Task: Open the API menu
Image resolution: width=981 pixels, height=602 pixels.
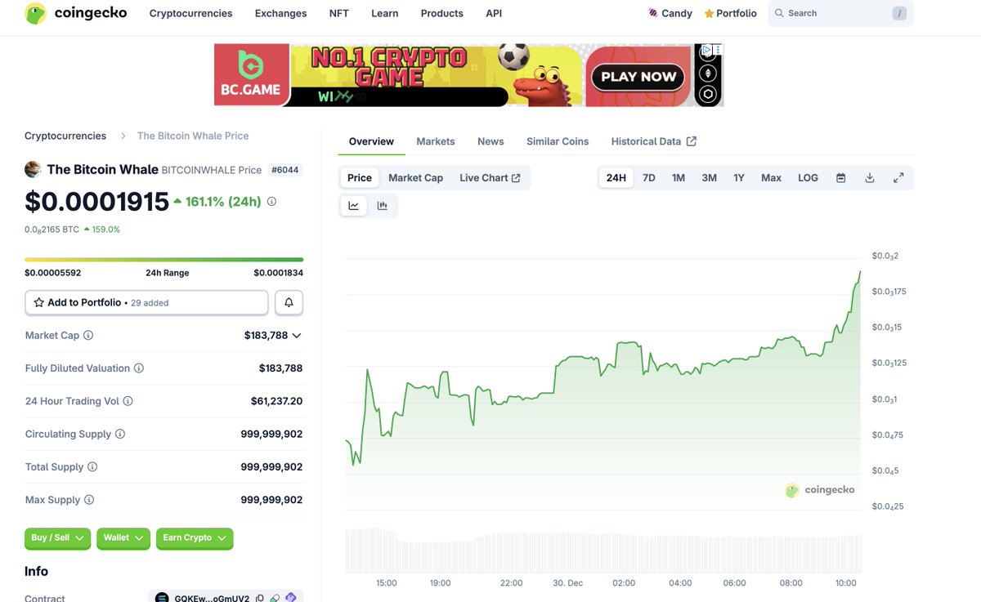Action: tap(494, 13)
